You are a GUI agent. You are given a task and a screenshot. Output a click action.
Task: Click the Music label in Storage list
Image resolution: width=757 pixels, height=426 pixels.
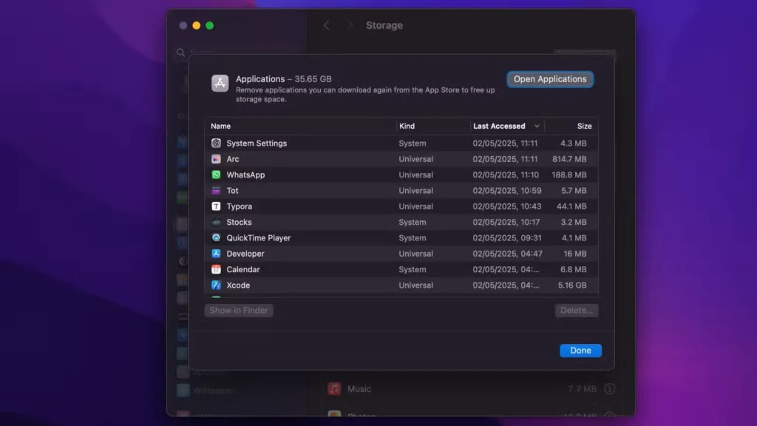[x=359, y=389]
